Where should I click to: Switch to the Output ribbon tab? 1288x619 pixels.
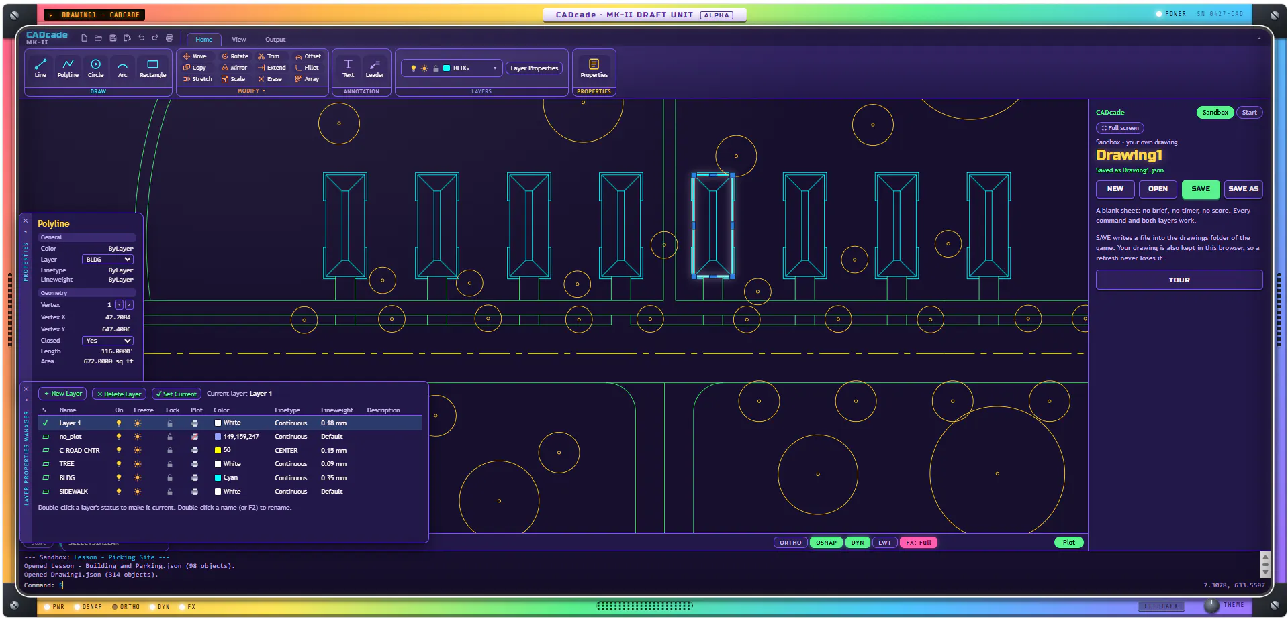275,40
